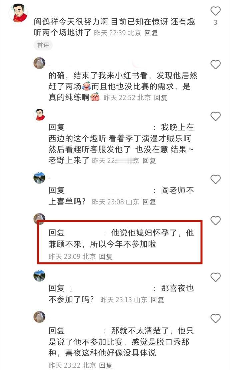Like the 23:08 山东 reply
The height and width of the screenshot is (370, 230).
tap(215, 179)
